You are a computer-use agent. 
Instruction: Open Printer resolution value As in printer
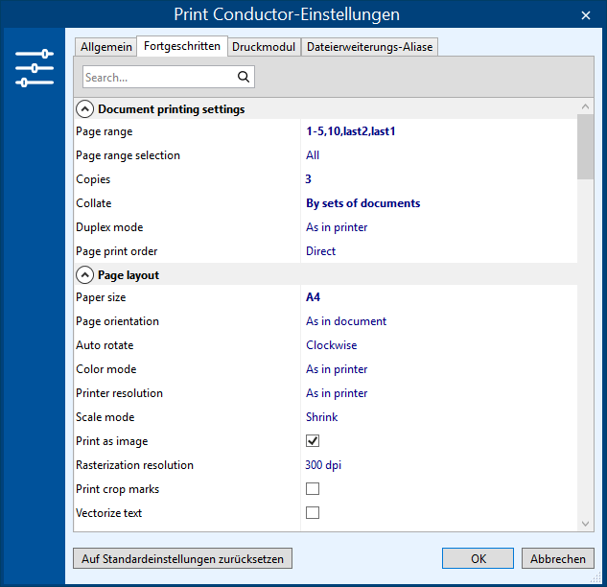pos(337,393)
